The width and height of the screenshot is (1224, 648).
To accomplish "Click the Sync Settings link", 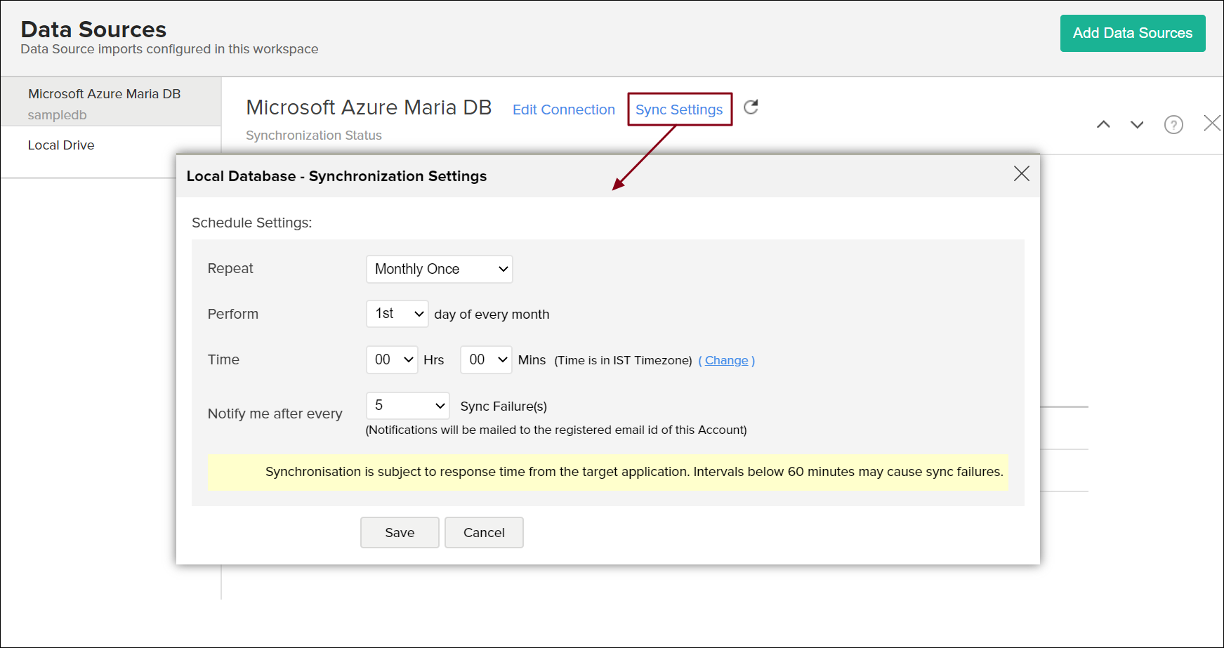I will pyautogui.click(x=679, y=110).
